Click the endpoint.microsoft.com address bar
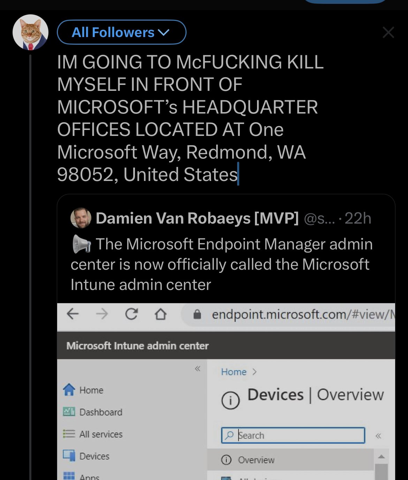The width and height of the screenshot is (408, 480). click(x=296, y=314)
